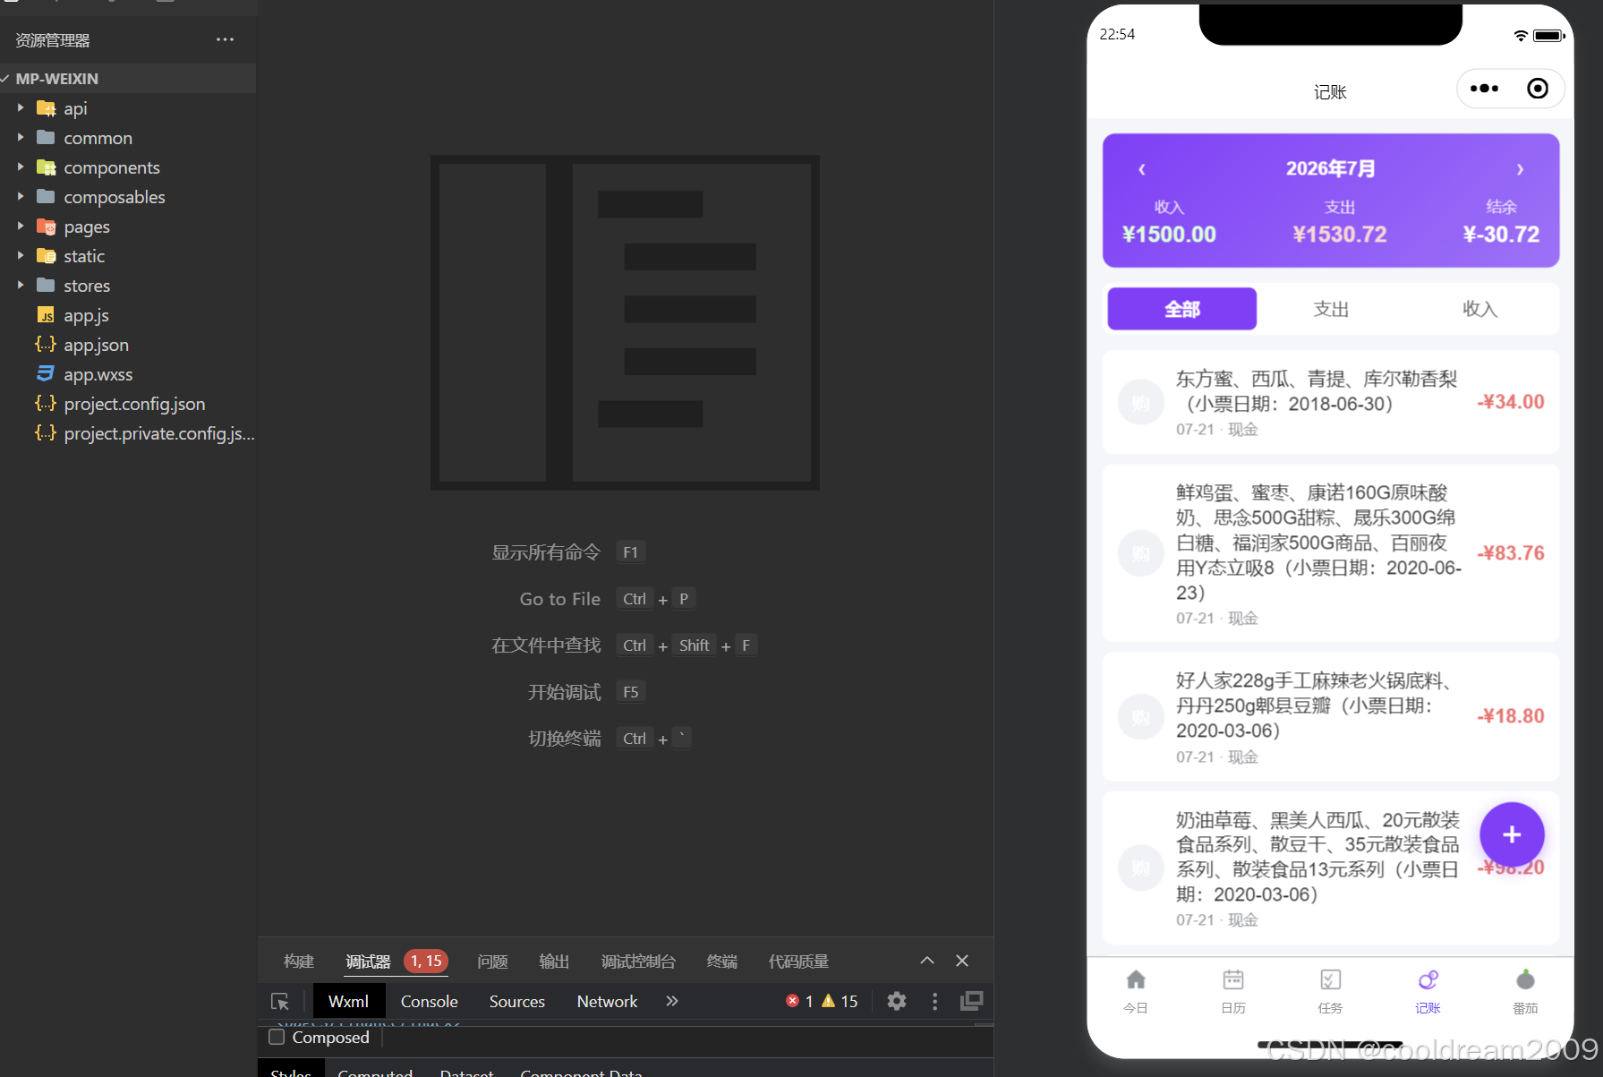Expand the api folder arrow
Image resolution: width=1603 pixels, height=1077 pixels.
click(21, 108)
